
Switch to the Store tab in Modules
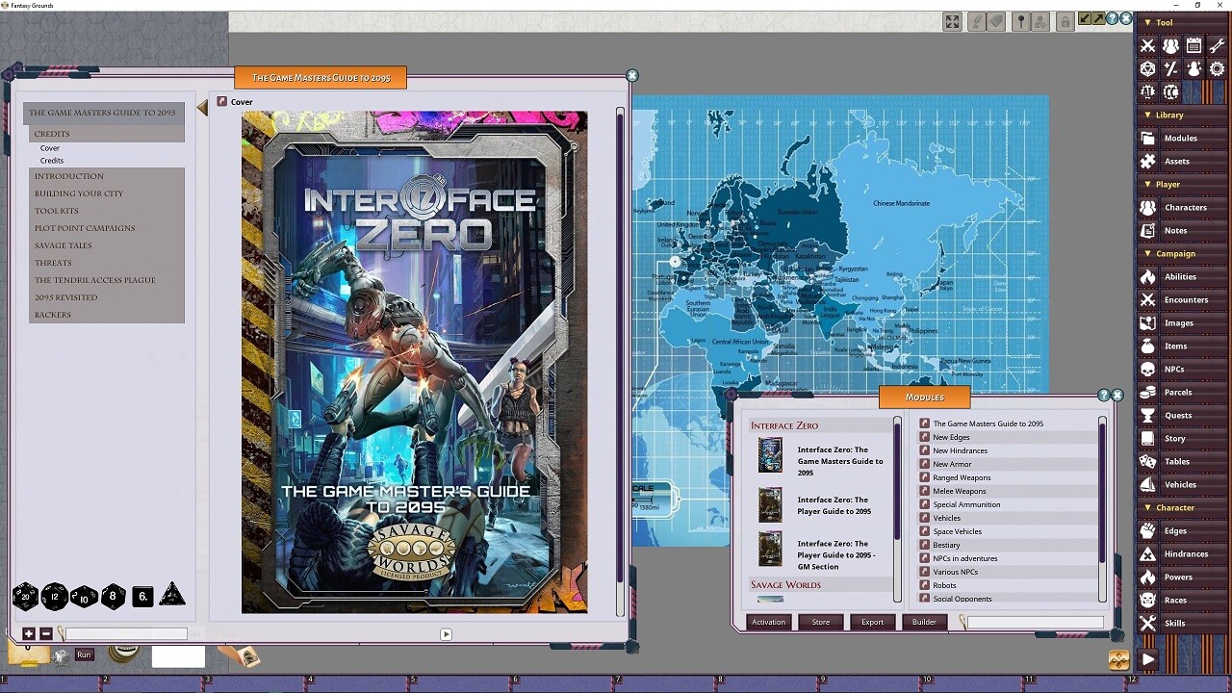(820, 622)
